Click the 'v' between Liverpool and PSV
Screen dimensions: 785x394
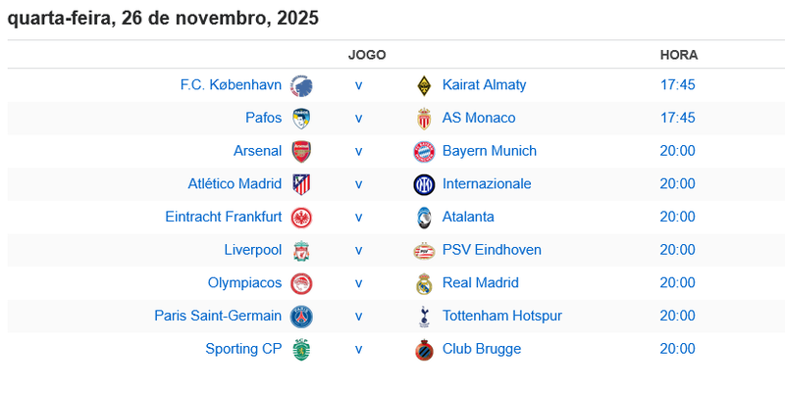pyautogui.click(x=358, y=250)
